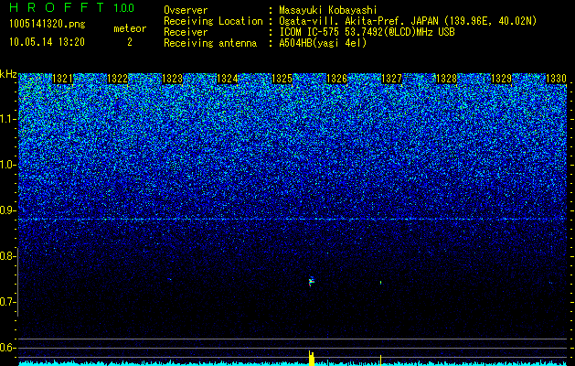Click the HROFFT 1.0.0 title text
Image resolution: width=575 pixels, height=366 pixels.
click(x=71, y=7)
